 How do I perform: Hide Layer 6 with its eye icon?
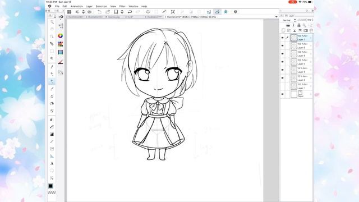282,46
